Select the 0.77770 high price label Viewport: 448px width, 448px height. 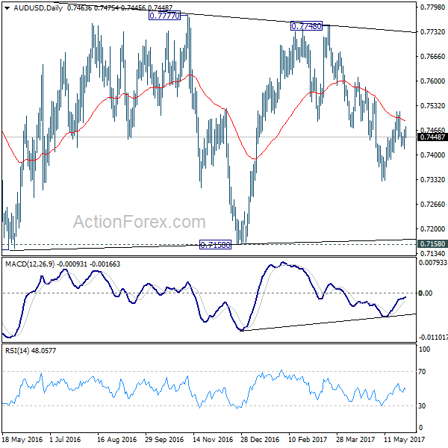click(164, 16)
